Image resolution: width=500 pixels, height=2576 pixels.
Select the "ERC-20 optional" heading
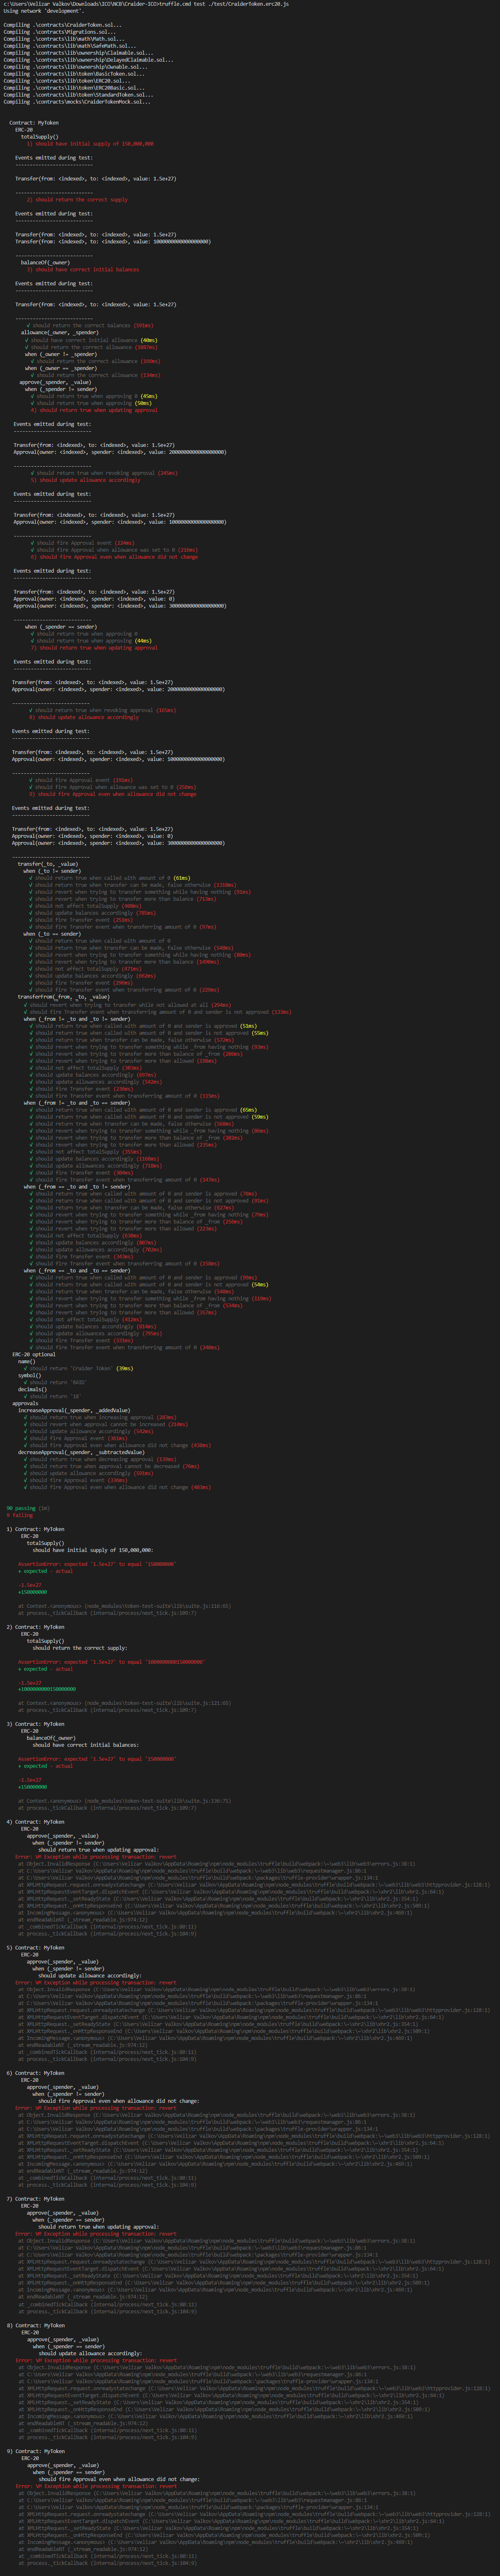coord(34,1354)
